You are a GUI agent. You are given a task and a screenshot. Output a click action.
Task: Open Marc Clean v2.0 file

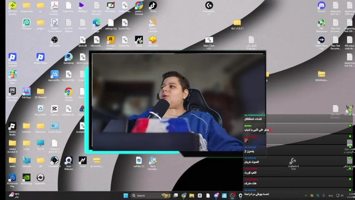[x=209, y=43]
